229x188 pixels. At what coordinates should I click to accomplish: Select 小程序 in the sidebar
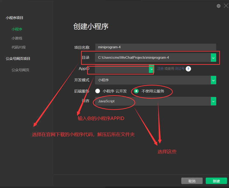coord(17,29)
